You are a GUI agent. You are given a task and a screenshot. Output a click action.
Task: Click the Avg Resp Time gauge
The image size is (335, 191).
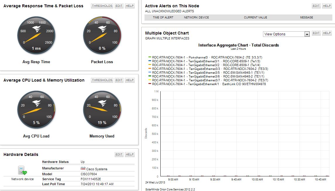point(36,35)
